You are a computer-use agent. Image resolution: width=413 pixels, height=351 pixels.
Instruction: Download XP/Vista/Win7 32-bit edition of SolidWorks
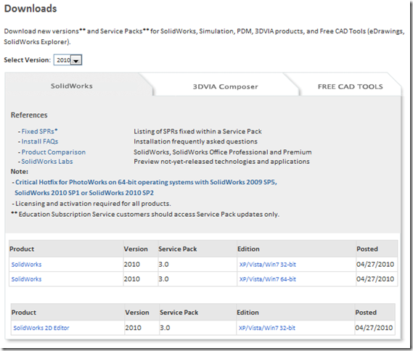267,265
